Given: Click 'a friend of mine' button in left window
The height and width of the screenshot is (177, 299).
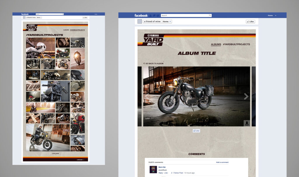Looking at the screenshot, I should coord(31,17).
